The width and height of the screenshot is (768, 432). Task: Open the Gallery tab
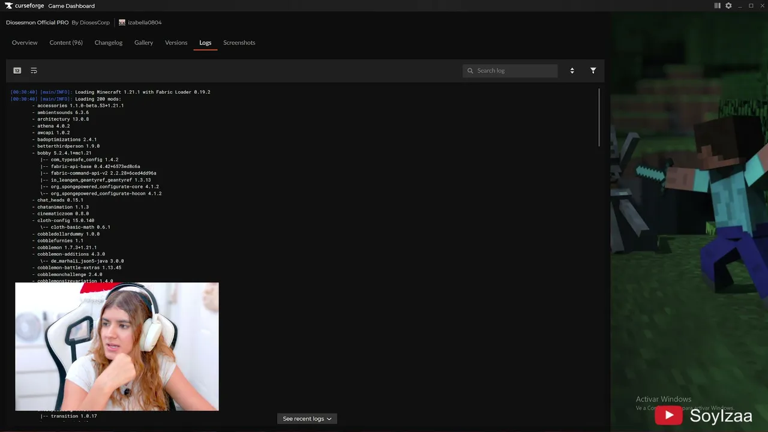click(x=143, y=43)
